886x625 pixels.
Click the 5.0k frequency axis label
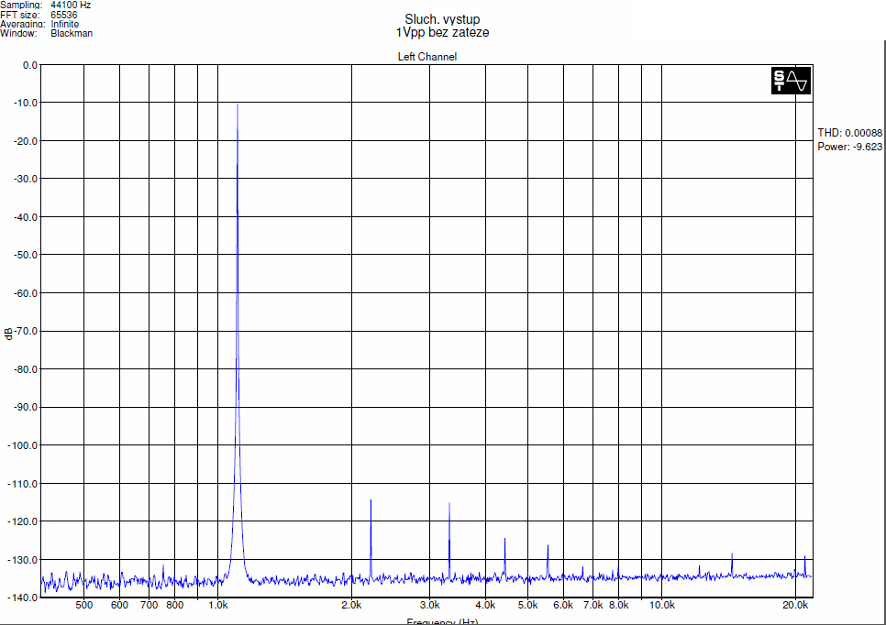[x=527, y=605]
